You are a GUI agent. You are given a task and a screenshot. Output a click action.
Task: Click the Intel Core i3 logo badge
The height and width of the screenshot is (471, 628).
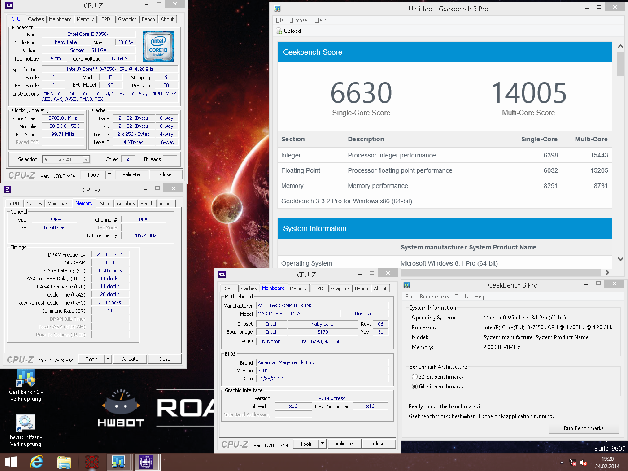click(x=158, y=46)
